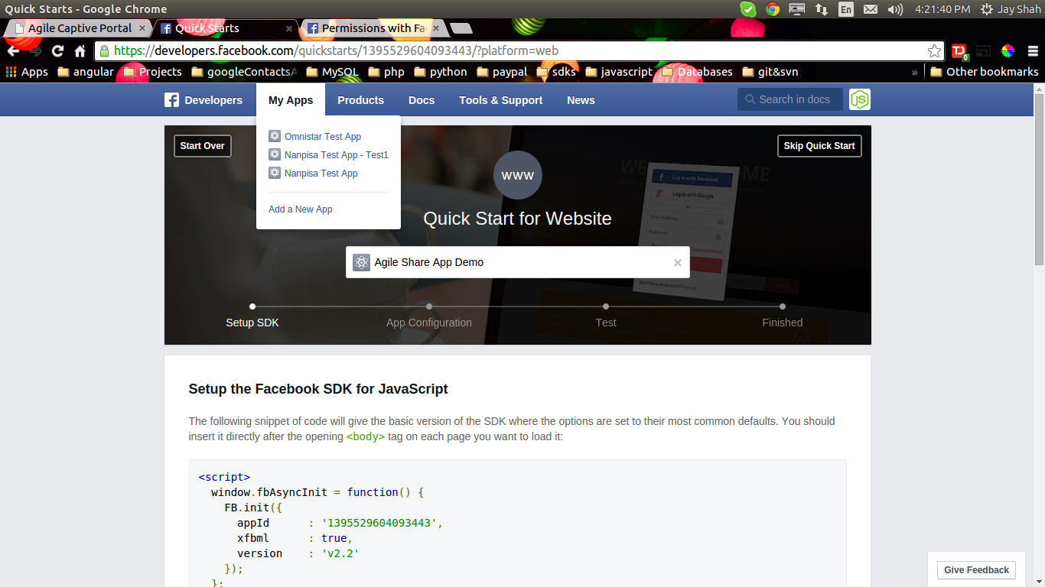
Task: Click the En keyboard language indicator
Action: 846,9
